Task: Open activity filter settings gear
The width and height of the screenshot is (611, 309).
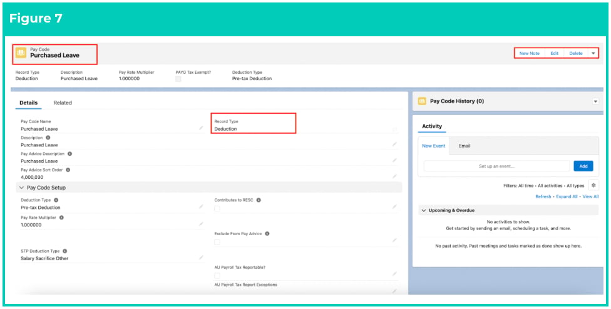Action: point(593,185)
